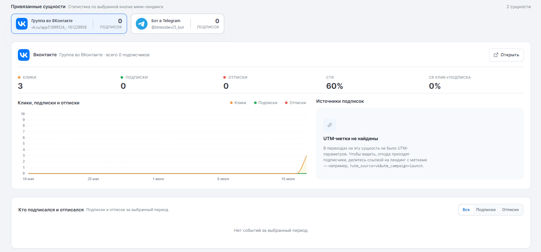Toggle the Подписки series in chart legend
This screenshot has height=252, width=541.
266,103
